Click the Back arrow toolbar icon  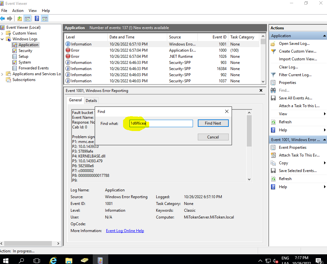pos(3,19)
